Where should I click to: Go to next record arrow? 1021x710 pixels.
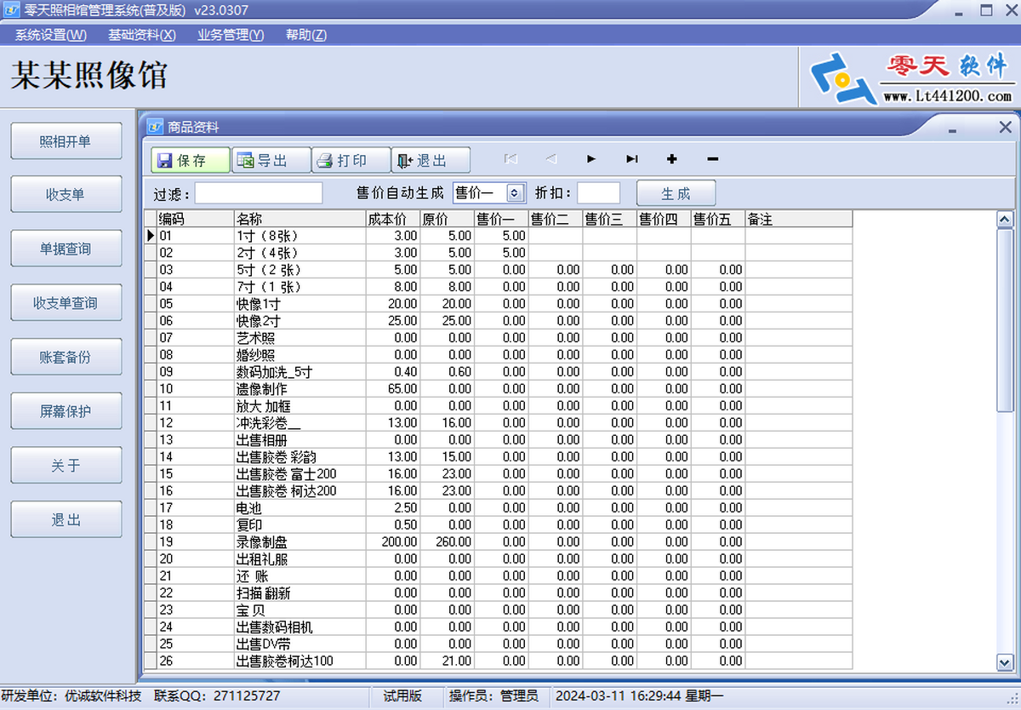pyautogui.click(x=591, y=159)
